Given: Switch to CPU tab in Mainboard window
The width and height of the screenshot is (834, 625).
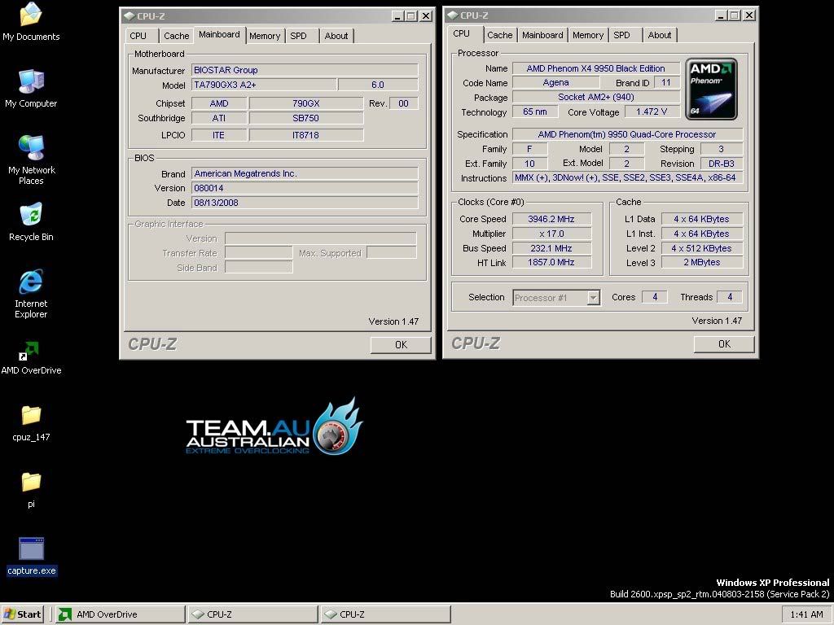Looking at the screenshot, I should click(138, 36).
